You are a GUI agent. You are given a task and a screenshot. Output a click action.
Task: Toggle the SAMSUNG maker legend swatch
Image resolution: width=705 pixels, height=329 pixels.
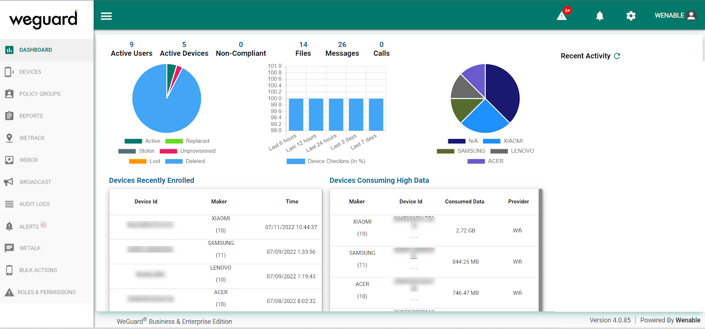445,151
